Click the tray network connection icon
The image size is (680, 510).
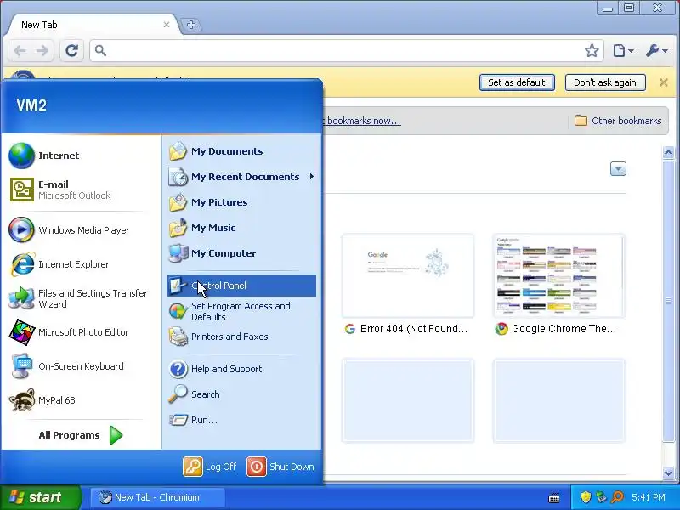(601, 497)
